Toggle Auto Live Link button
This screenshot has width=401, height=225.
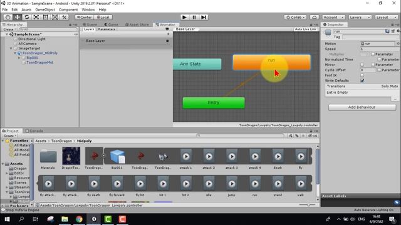tap(305, 29)
